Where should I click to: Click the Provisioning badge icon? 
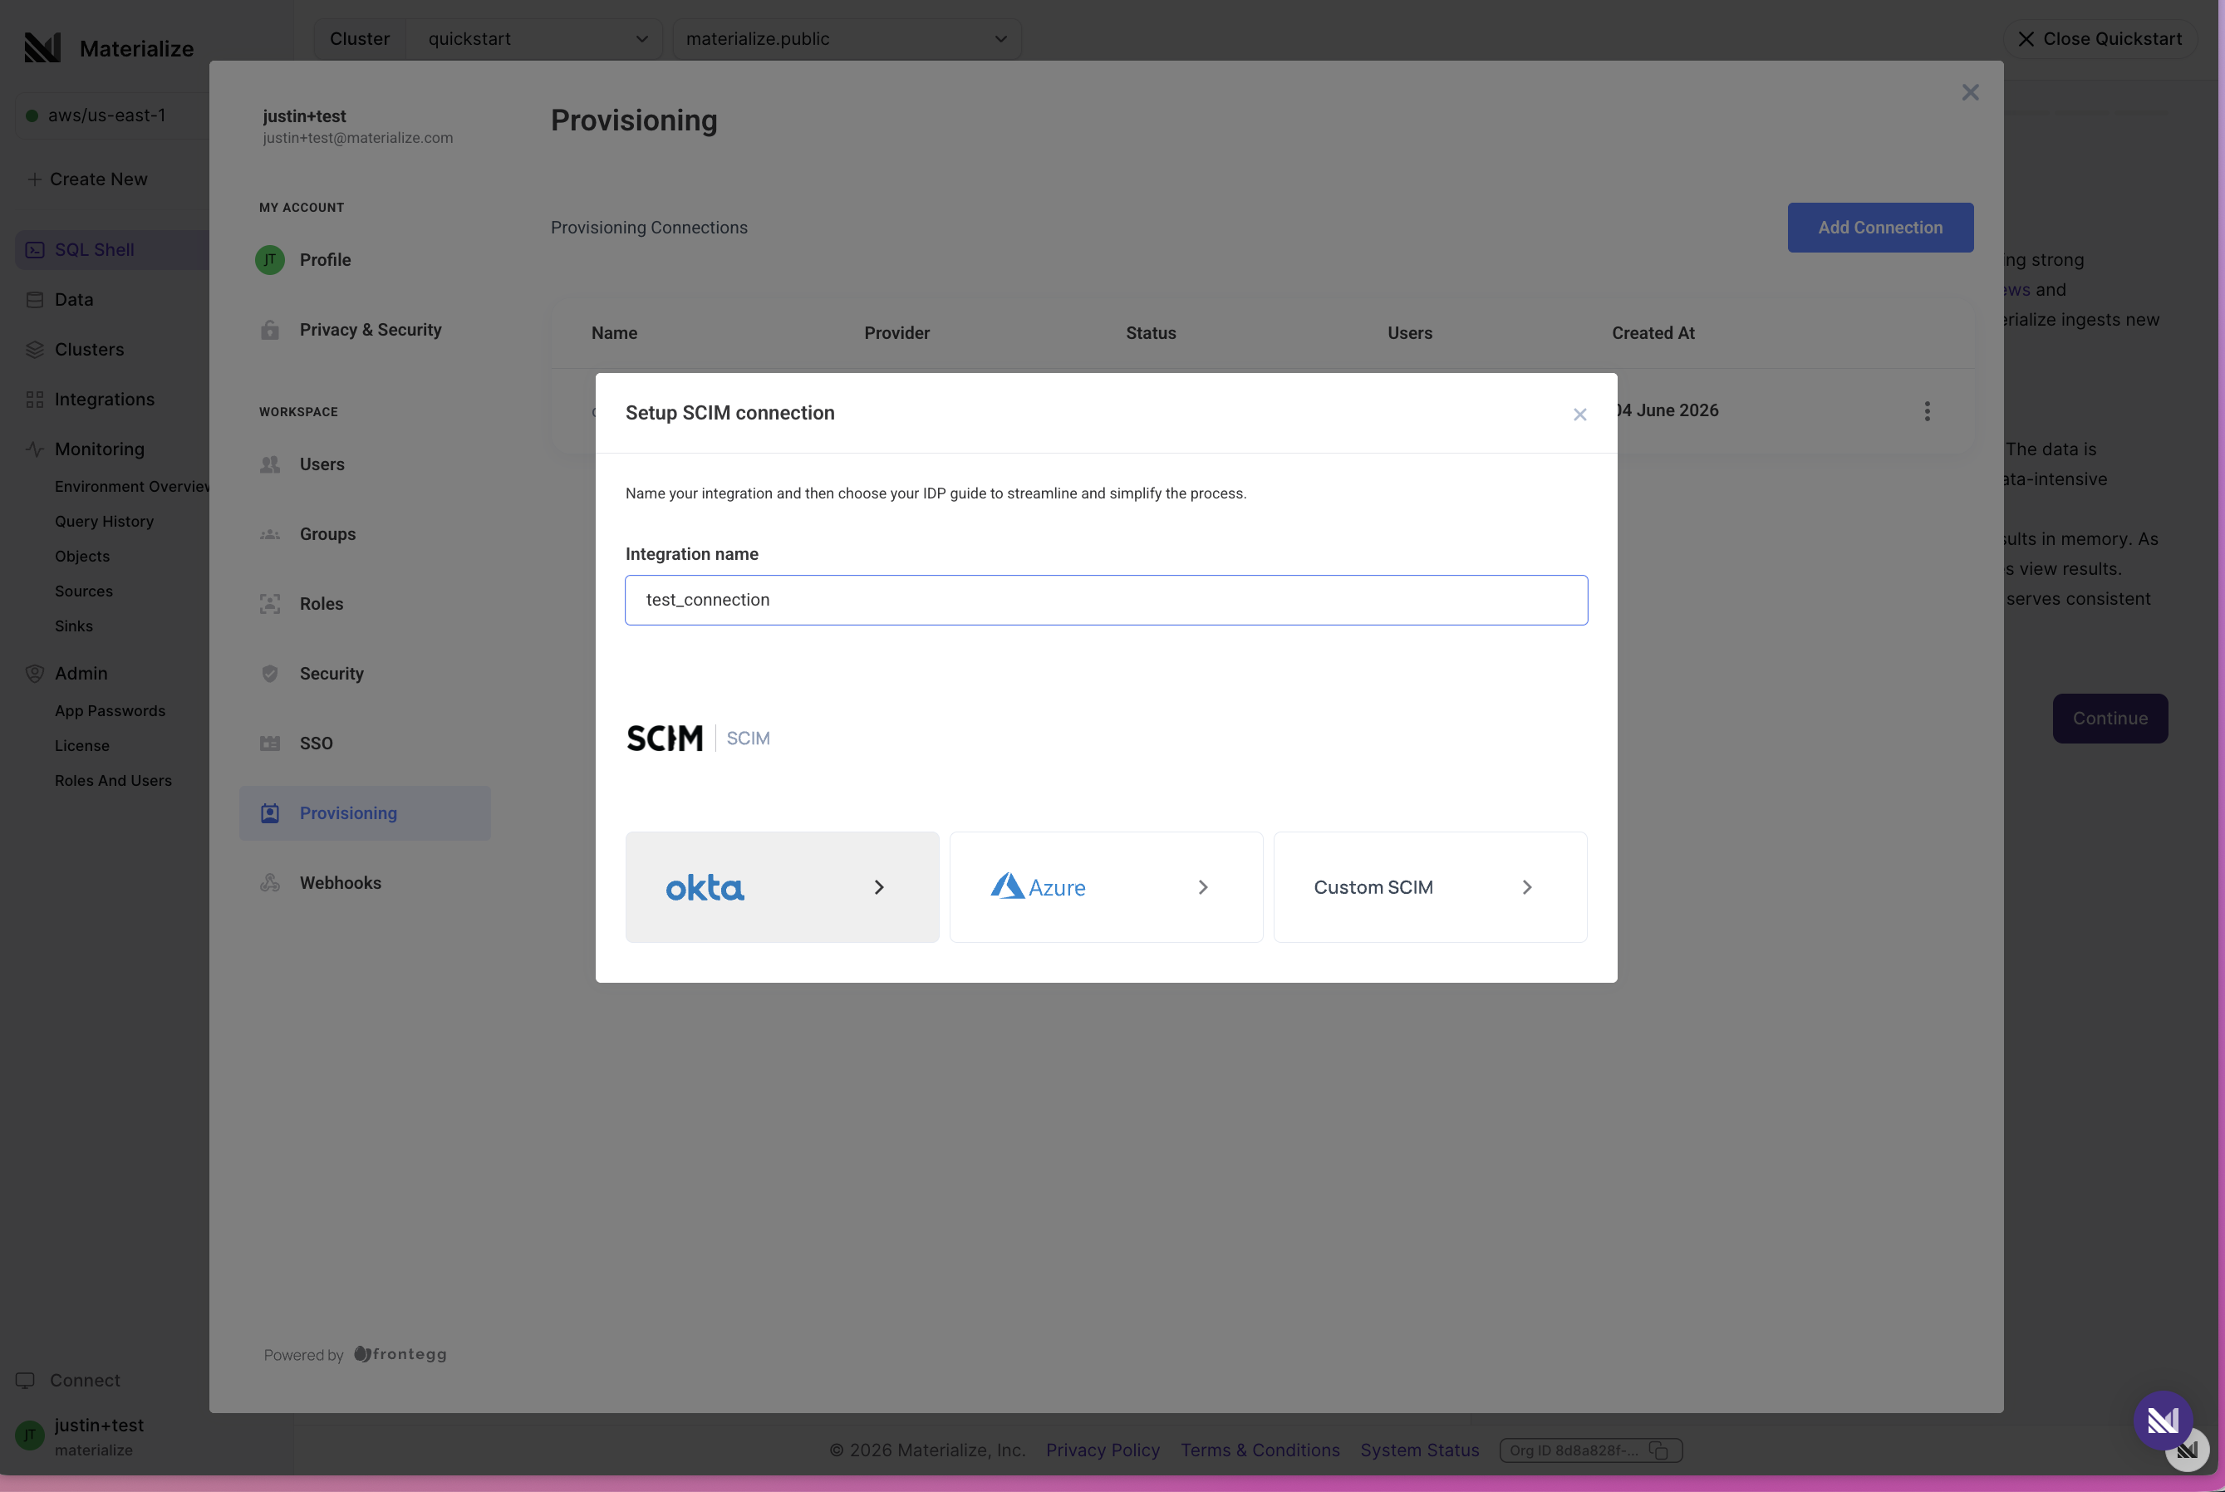click(x=269, y=812)
